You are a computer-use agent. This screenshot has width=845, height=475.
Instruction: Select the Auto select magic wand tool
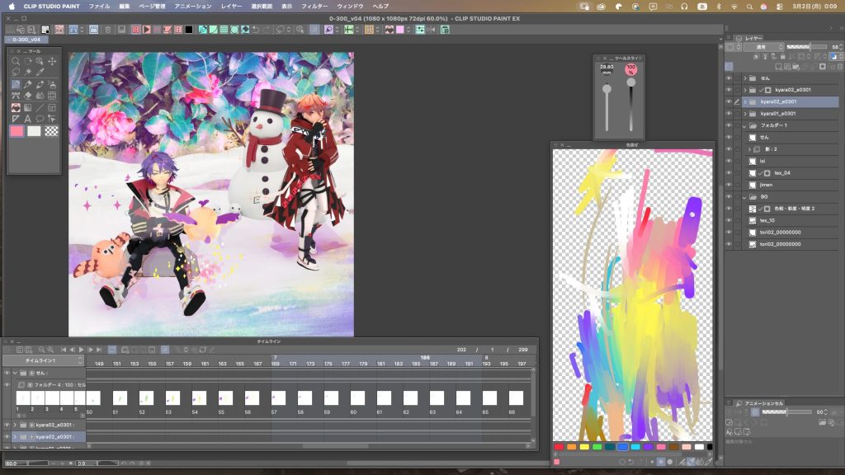click(28, 73)
